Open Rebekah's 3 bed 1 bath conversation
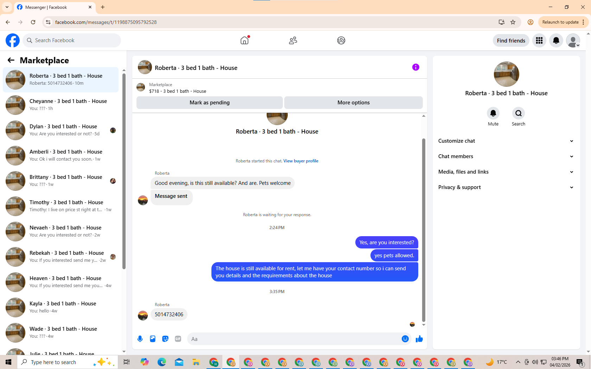Image resolution: width=591 pixels, height=369 pixels. 61,257
